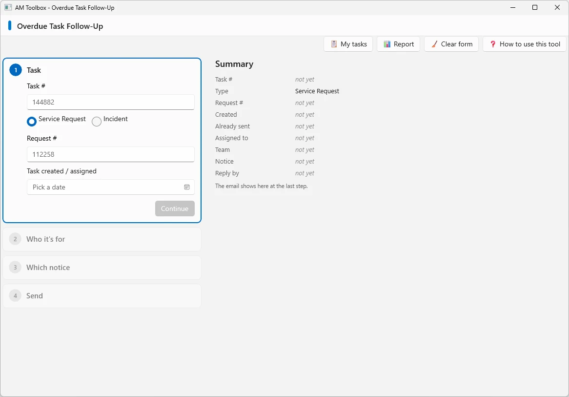The height and width of the screenshot is (397, 569).
Task: Expand the Who it's for step
Action: tap(102, 239)
